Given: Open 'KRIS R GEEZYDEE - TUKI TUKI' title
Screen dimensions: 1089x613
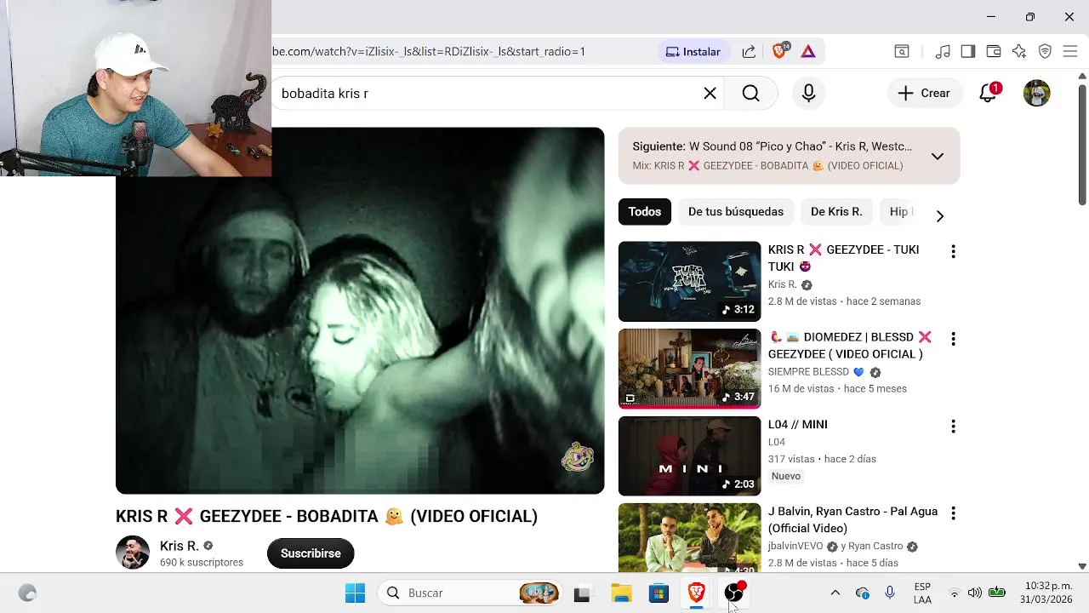Looking at the screenshot, I should click(843, 258).
